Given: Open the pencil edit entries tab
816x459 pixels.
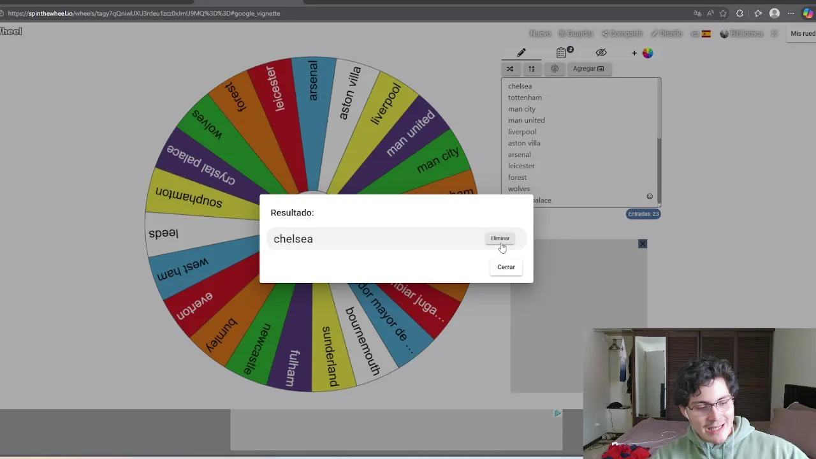Looking at the screenshot, I should tap(521, 53).
